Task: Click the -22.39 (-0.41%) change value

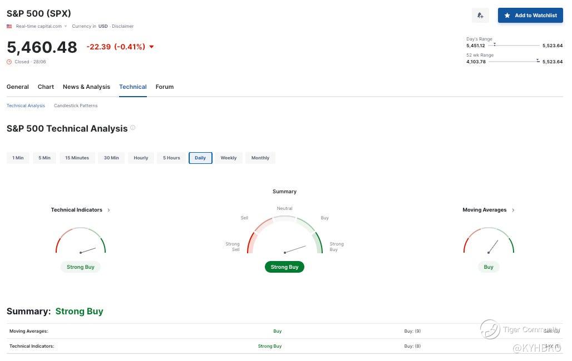Action: 116,47
